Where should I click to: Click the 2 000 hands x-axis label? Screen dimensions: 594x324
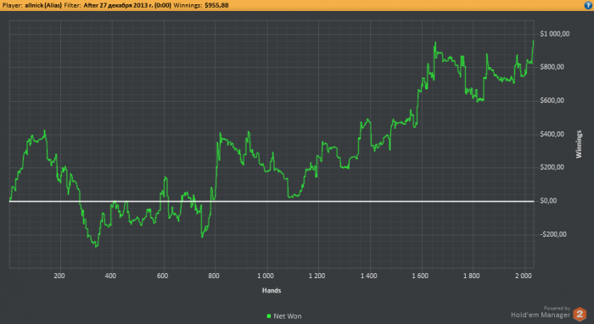click(x=524, y=276)
